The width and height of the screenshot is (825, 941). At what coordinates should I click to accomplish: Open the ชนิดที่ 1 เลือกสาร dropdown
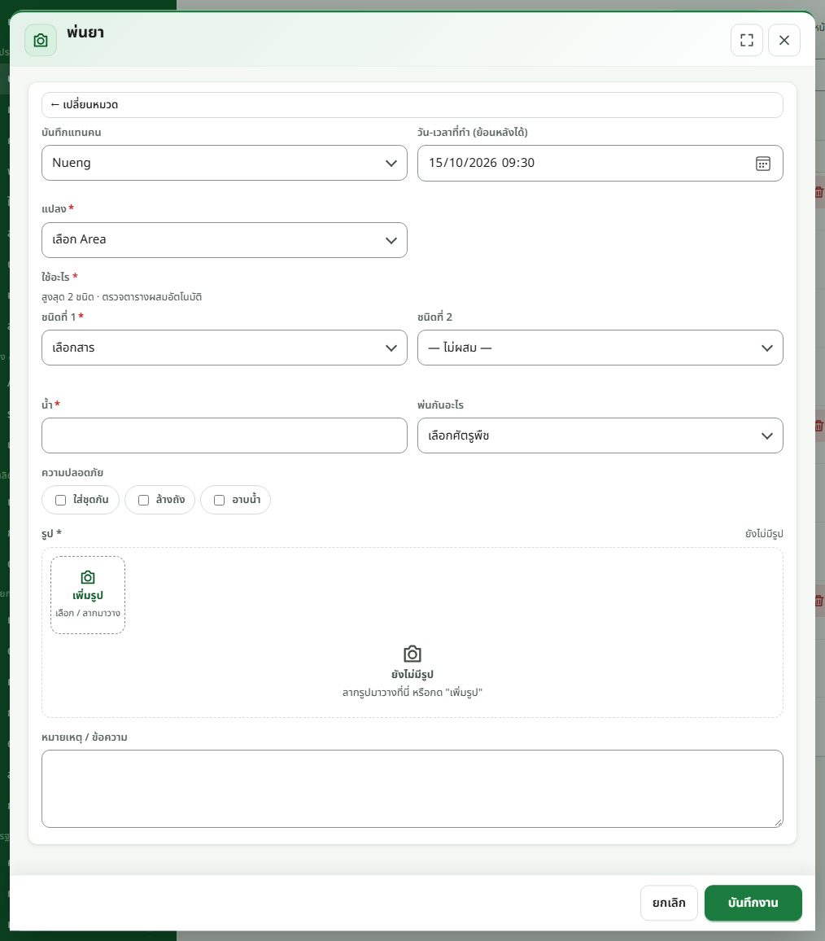pos(225,348)
